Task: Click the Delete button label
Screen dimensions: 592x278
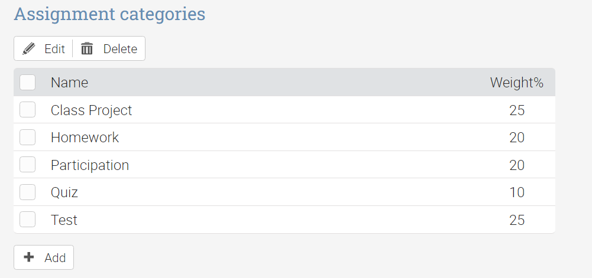Action: (x=121, y=49)
